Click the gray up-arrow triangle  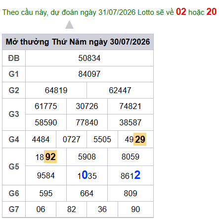pos(69,25)
